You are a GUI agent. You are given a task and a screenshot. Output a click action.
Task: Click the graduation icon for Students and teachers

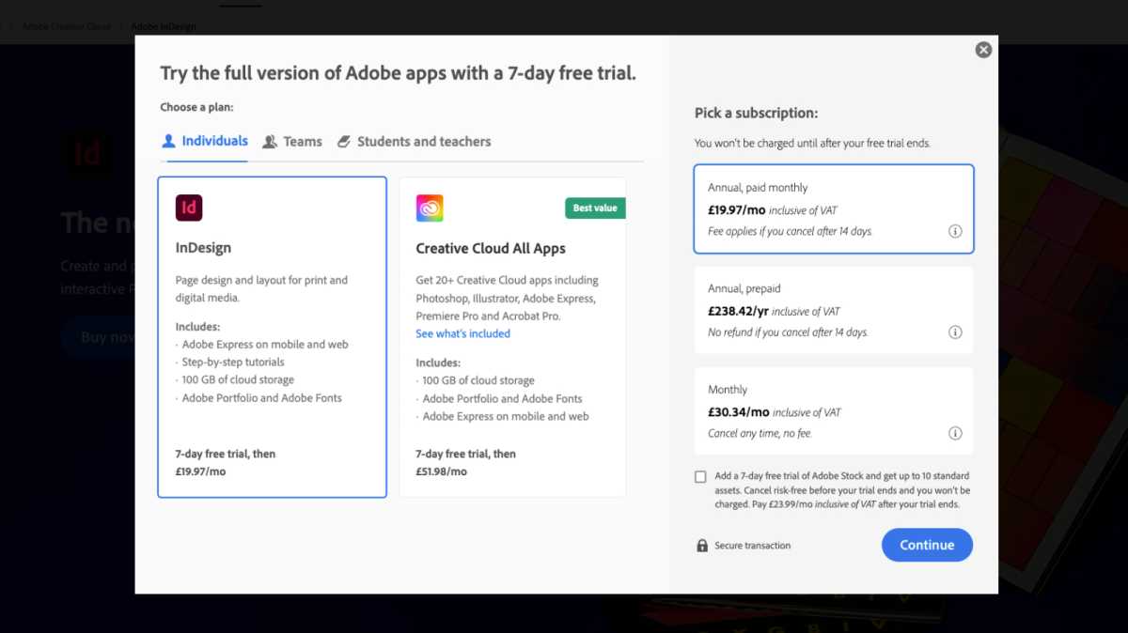[343, 142]
